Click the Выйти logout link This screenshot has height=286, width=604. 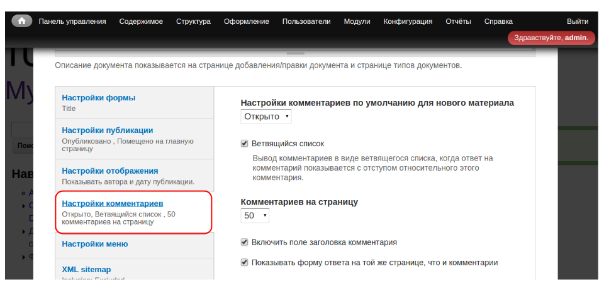tap(578, 21)
